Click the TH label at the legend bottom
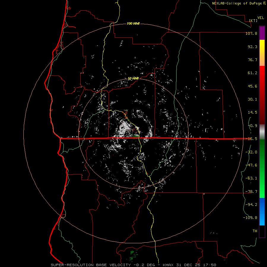The image size is (267, 267). click(x=255, y=231)
